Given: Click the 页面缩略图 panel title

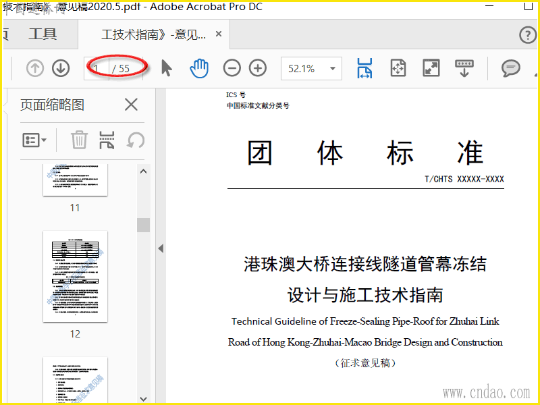Looking at the screenshot, I should (52, 105).
